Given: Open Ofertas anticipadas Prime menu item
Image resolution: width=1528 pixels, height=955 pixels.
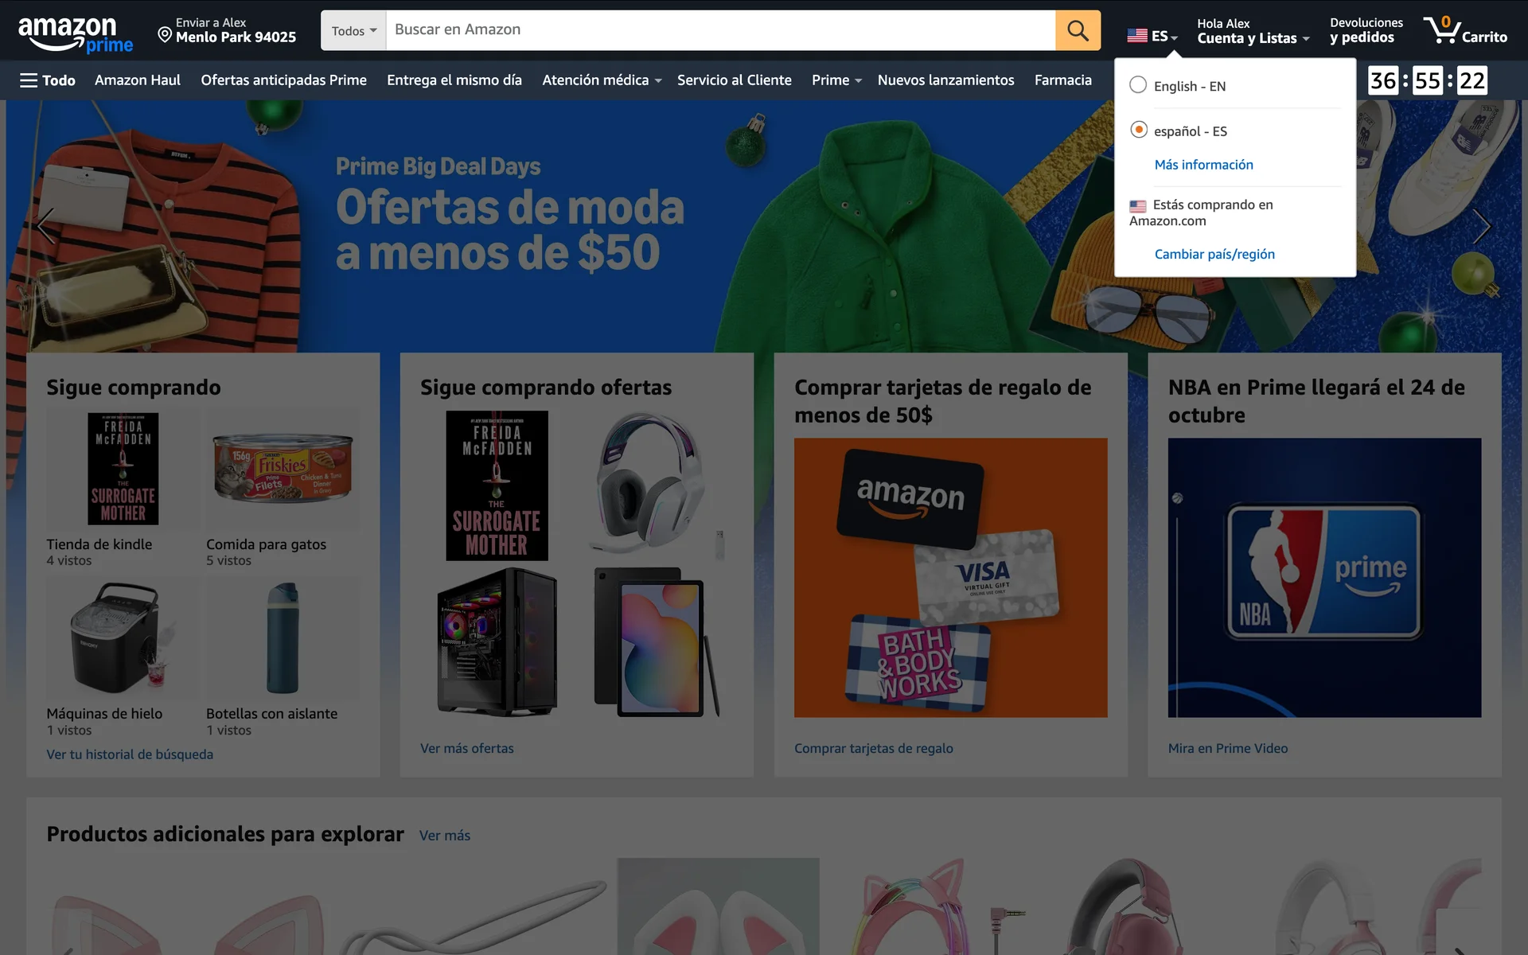Looking at the screenshot, I should tap(283, 80).
